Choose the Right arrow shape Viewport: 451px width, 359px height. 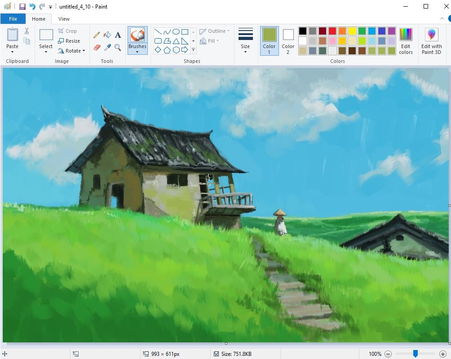coord(185,50)
